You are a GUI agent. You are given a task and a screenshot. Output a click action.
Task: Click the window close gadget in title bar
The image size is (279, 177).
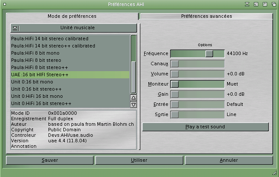(x=4, y=4)
